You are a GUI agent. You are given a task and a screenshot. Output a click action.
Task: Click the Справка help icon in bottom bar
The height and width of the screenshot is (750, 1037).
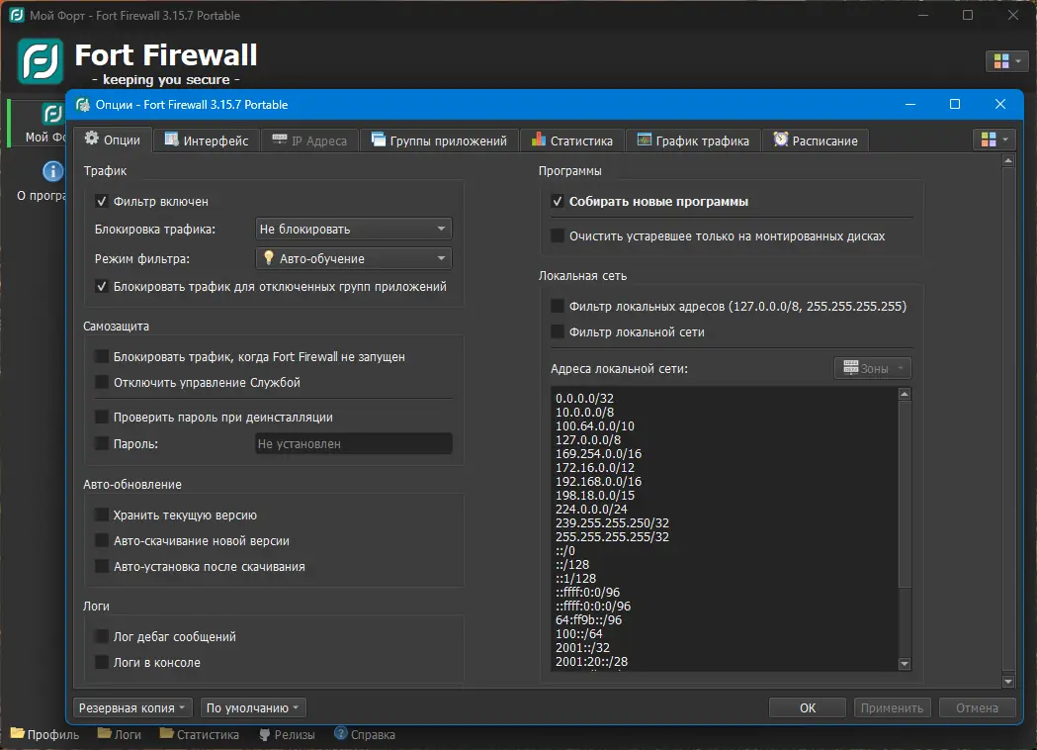coord(341,733)
